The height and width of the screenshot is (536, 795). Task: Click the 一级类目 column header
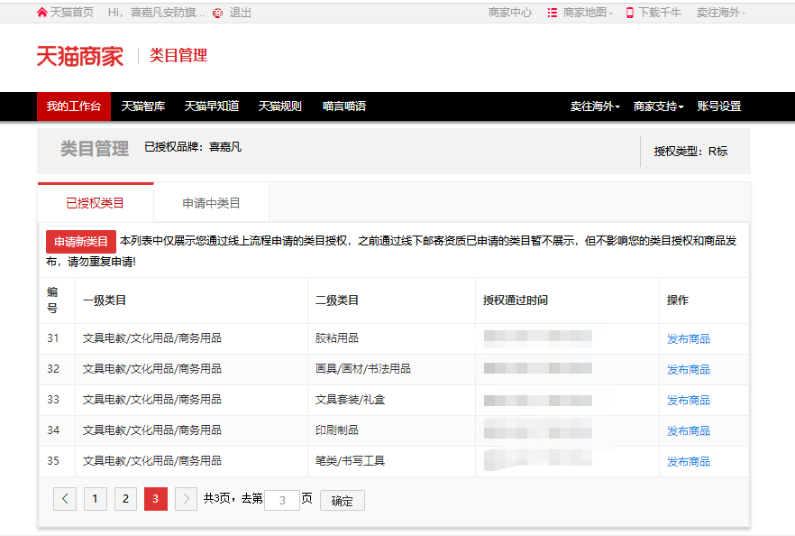click(105, 300)
